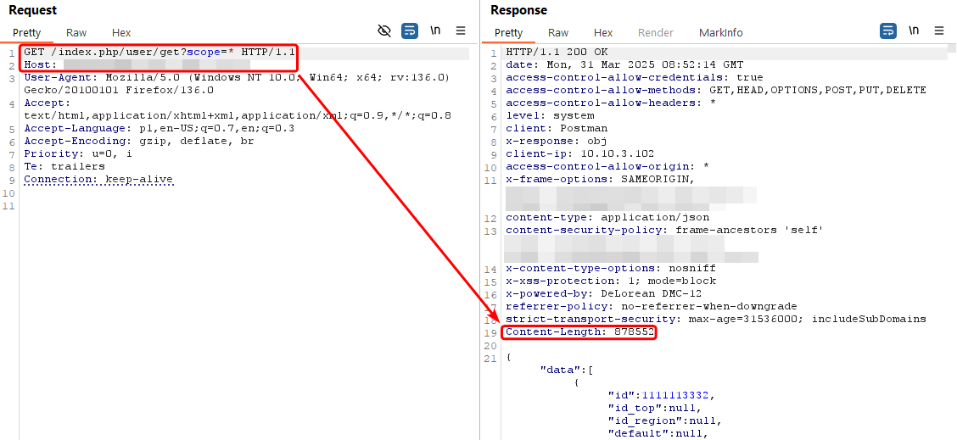957x440 pixels.
Task: Toggle the \n newline display in Request pane
Action: pyautogui.click(x=435, y=31)
